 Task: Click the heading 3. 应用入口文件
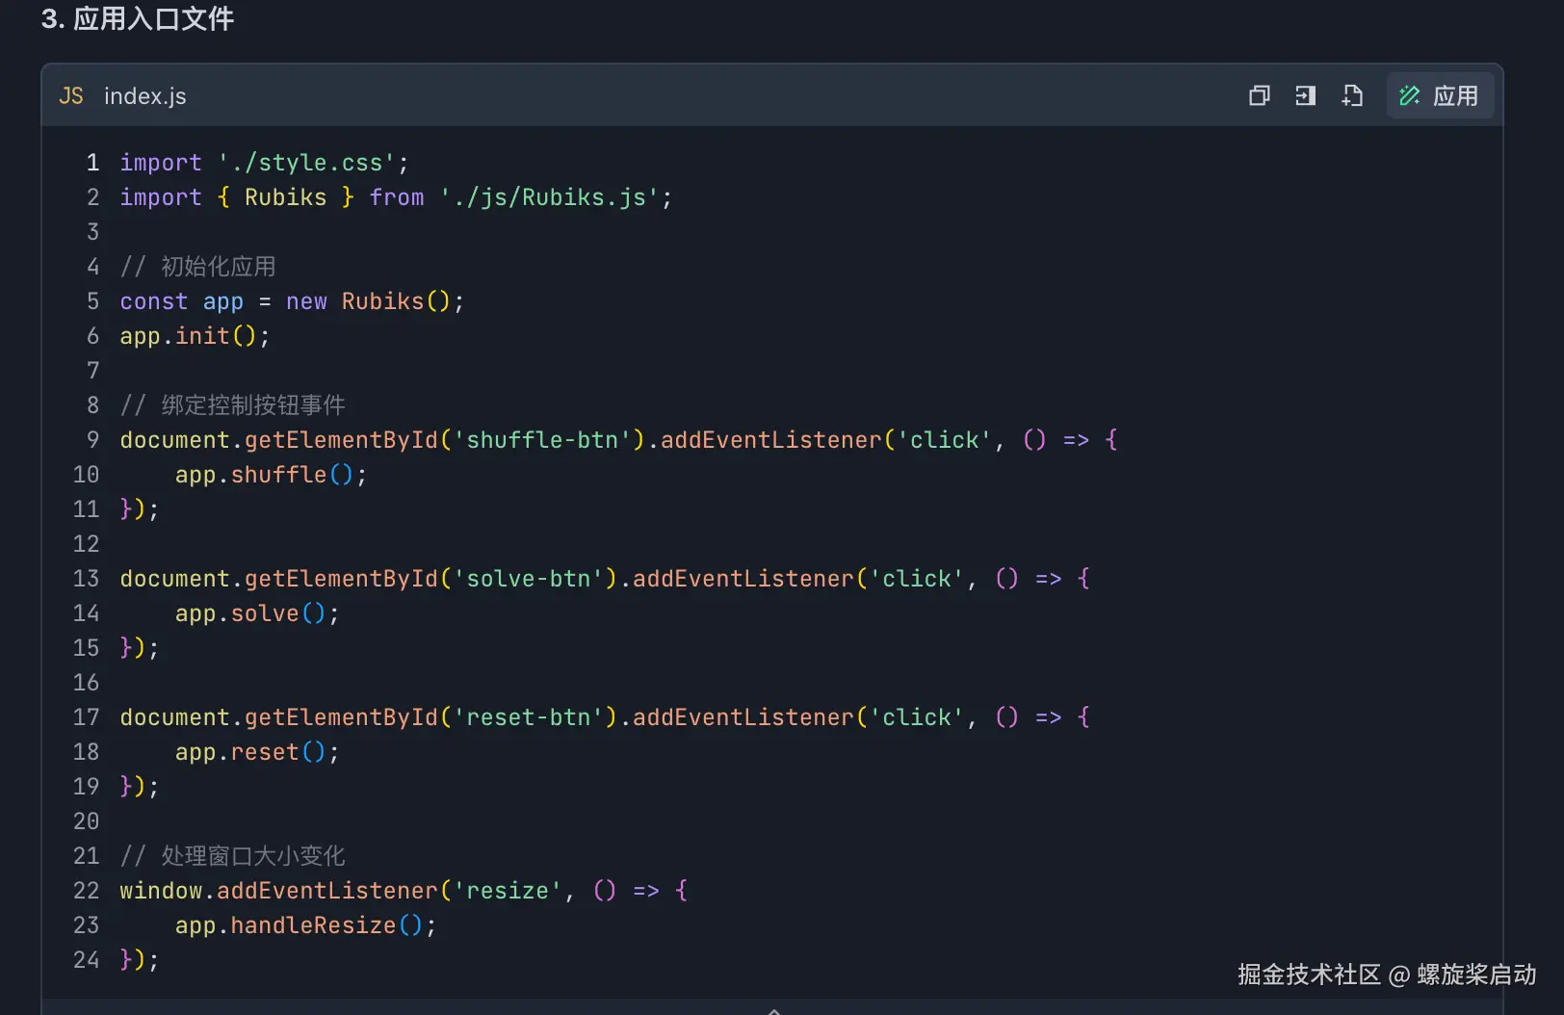(x=135, y=19)
